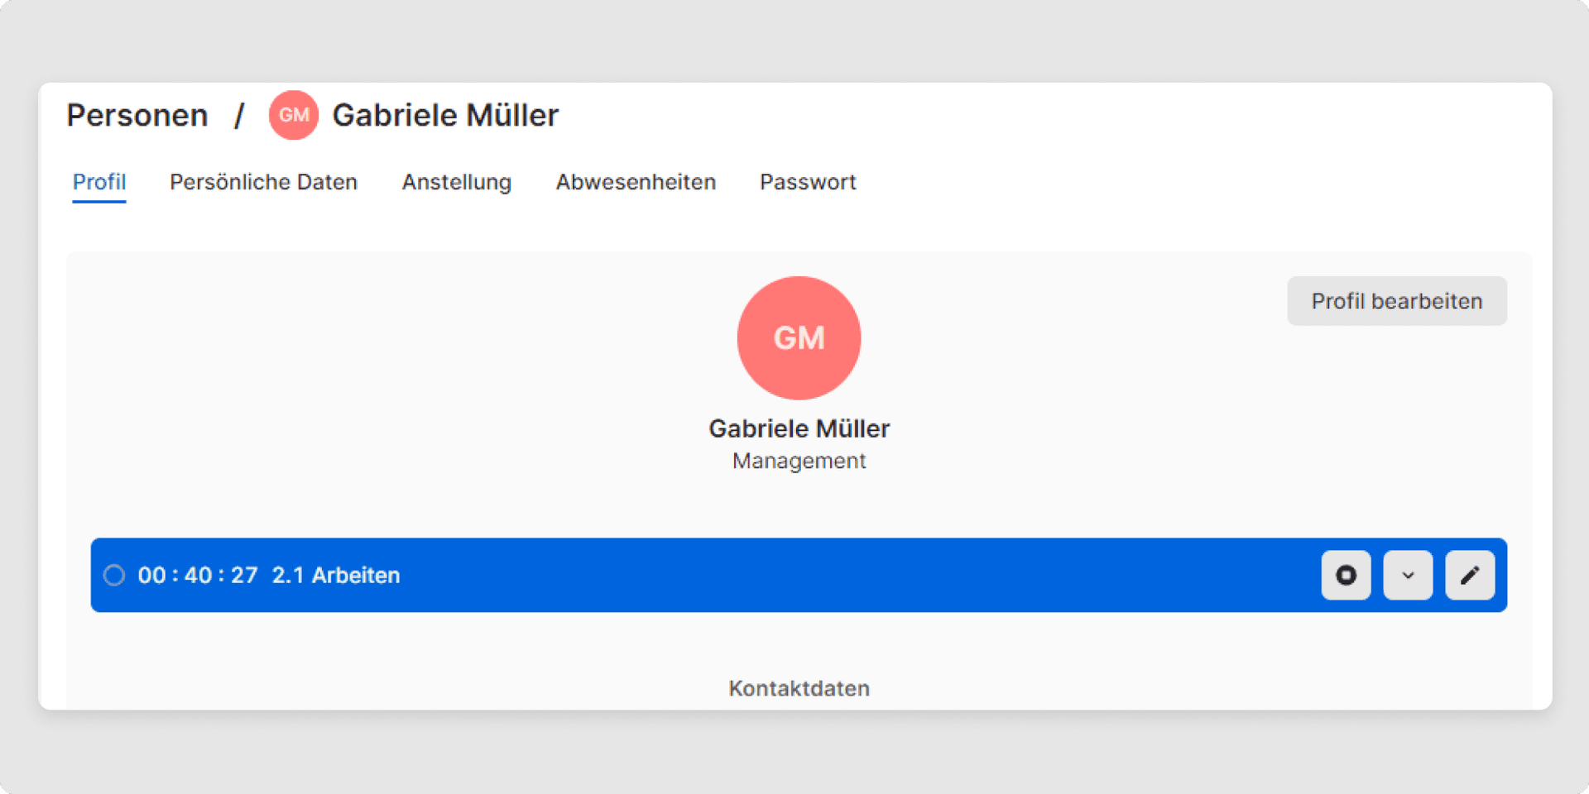Click the blue 2.1 Arbeiten timer bar

[x=745, y=575]
